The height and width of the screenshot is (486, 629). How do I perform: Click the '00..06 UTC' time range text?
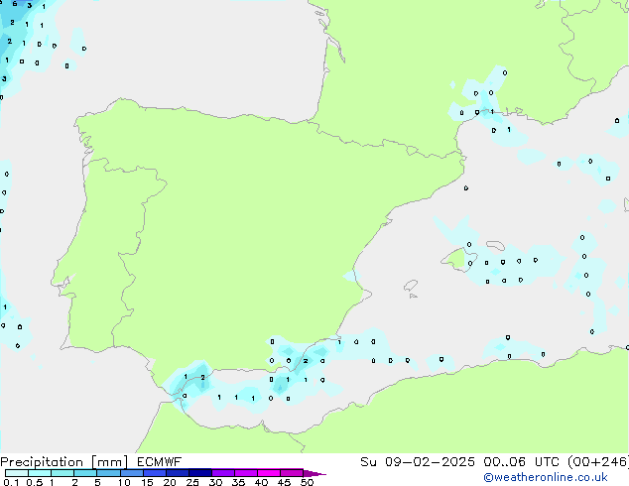521,462
